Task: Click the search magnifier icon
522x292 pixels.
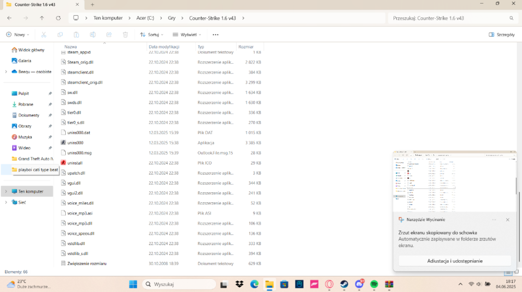Action: (x=512, y=18)
